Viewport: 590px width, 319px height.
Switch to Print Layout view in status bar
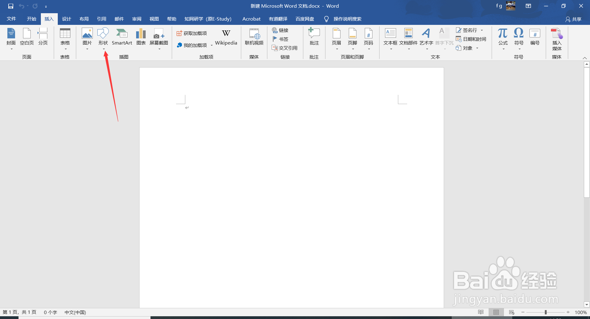(496, 312)
